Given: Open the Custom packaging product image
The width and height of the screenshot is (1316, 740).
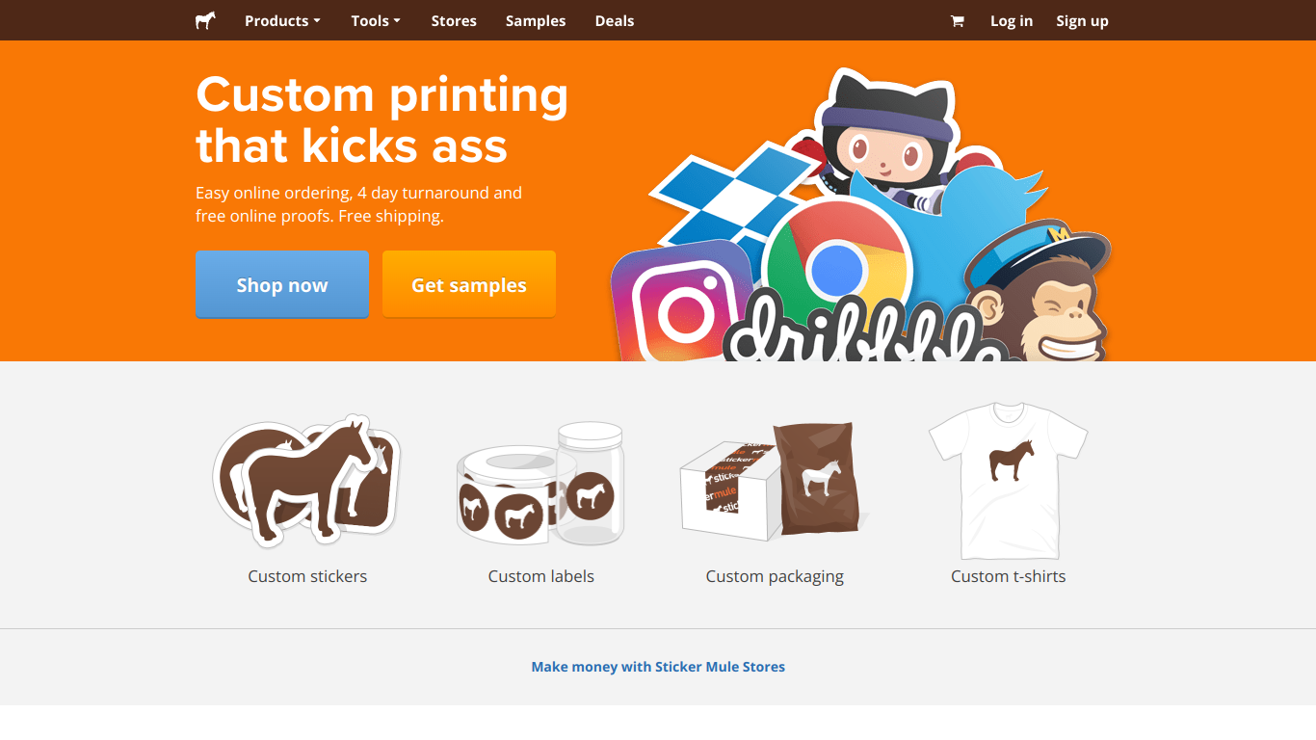Looking at the screenshot, I should (x=775, y=480).
